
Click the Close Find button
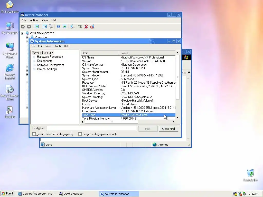coord(168,129)
